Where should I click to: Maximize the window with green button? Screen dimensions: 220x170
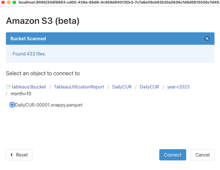pos(14,2)
